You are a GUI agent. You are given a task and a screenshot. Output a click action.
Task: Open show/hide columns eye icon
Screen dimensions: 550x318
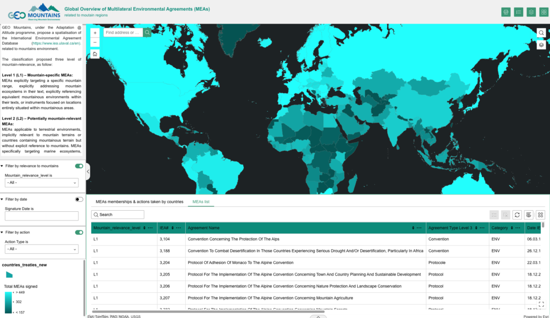coord(529,215)
